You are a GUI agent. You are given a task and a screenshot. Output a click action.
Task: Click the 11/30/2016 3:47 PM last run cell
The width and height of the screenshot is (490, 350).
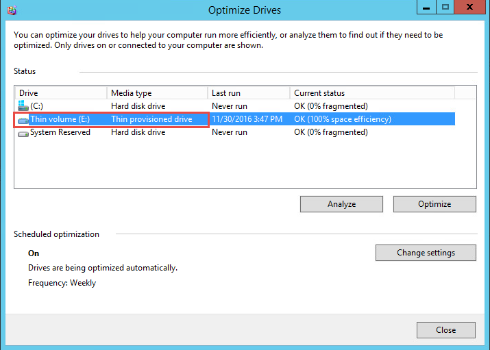[247, 119]
